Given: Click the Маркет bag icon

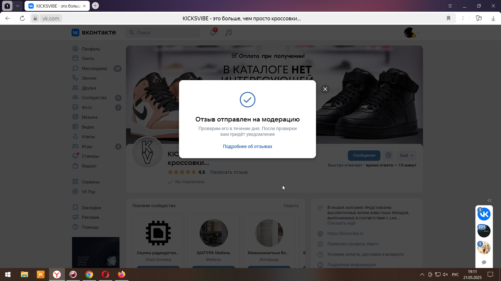Looking at the screenshot, I should (75, 166).
